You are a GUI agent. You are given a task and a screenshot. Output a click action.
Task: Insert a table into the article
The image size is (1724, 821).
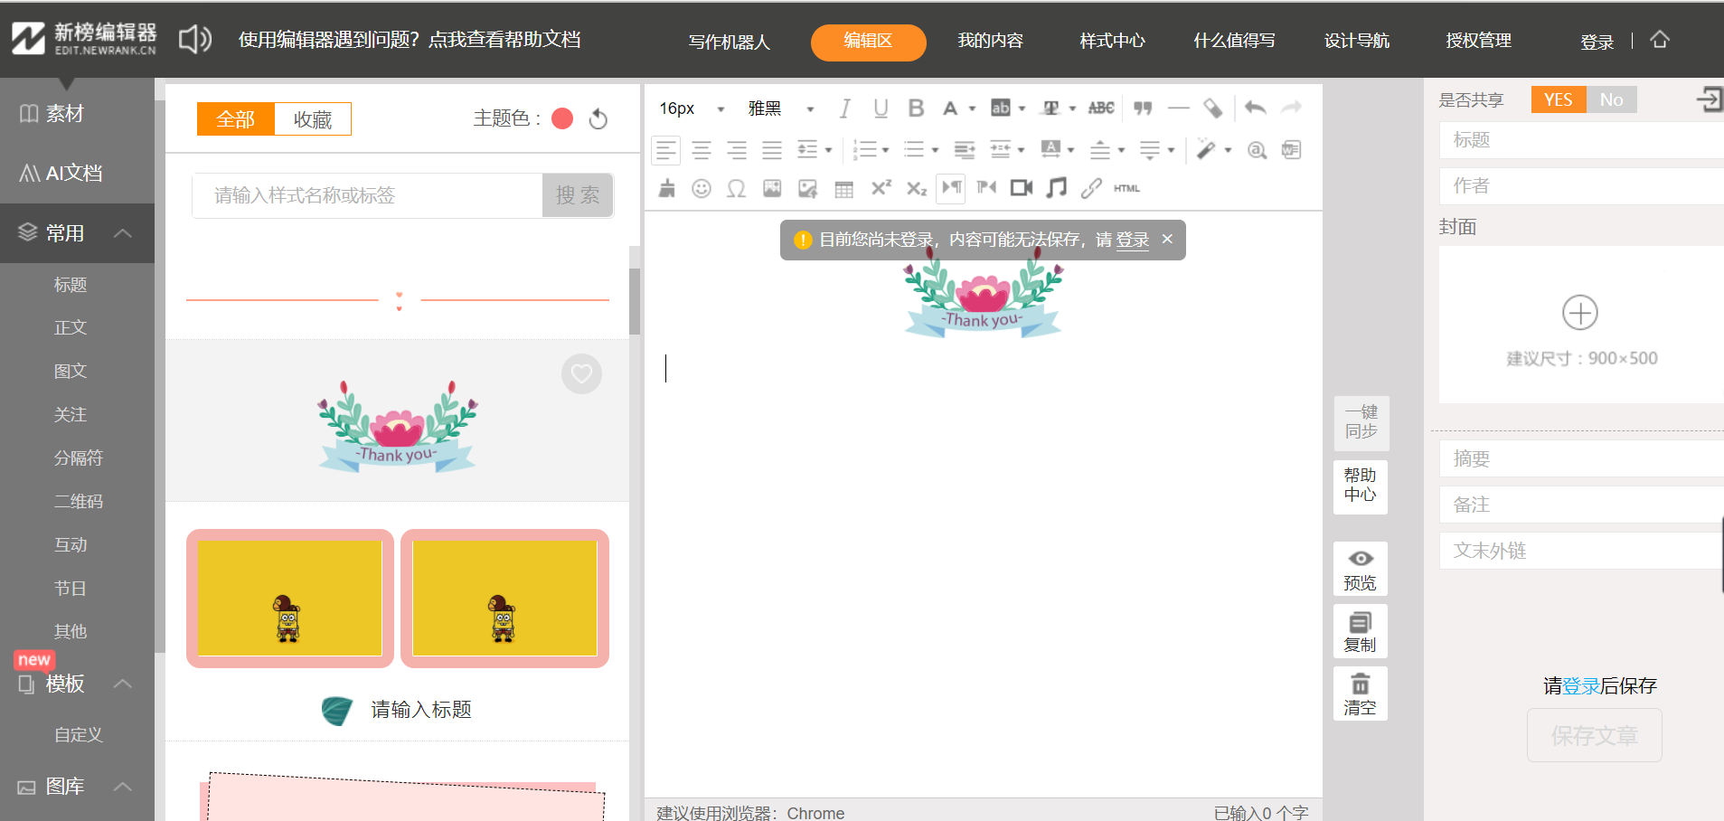843,188
